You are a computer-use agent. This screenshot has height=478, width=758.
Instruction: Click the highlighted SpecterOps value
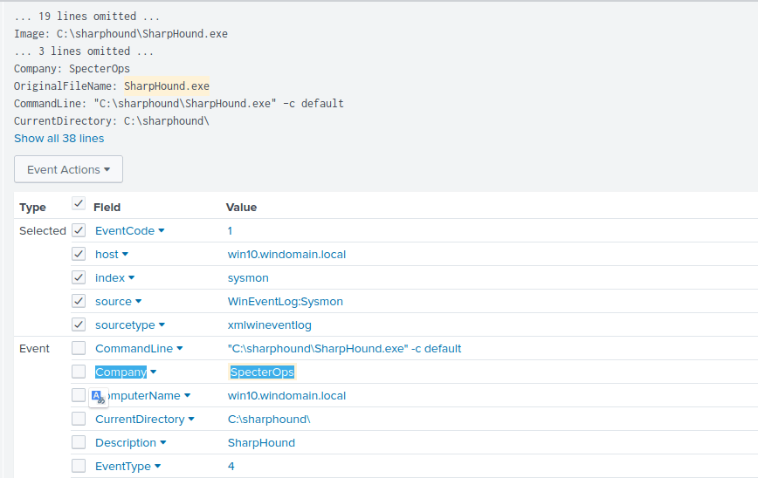click(262, 372)
